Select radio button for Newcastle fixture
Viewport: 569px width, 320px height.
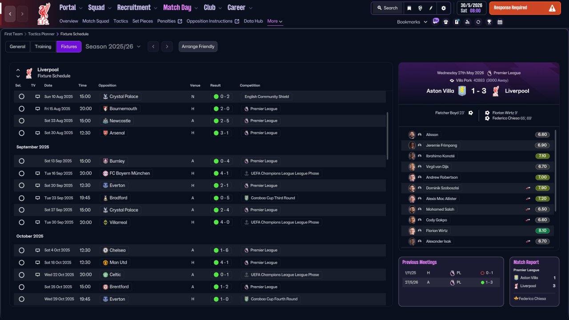coord(21,121)
